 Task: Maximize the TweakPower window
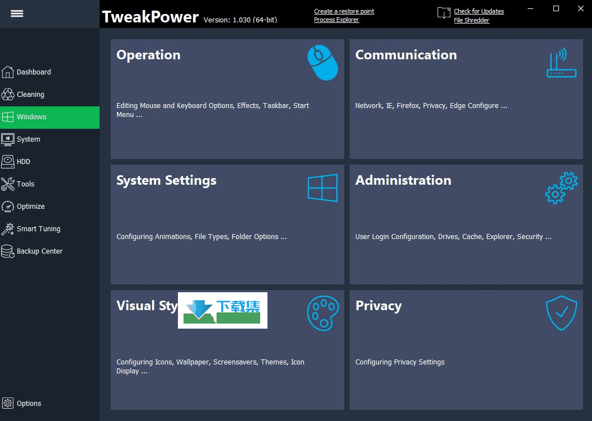click(x=556, y=8)
